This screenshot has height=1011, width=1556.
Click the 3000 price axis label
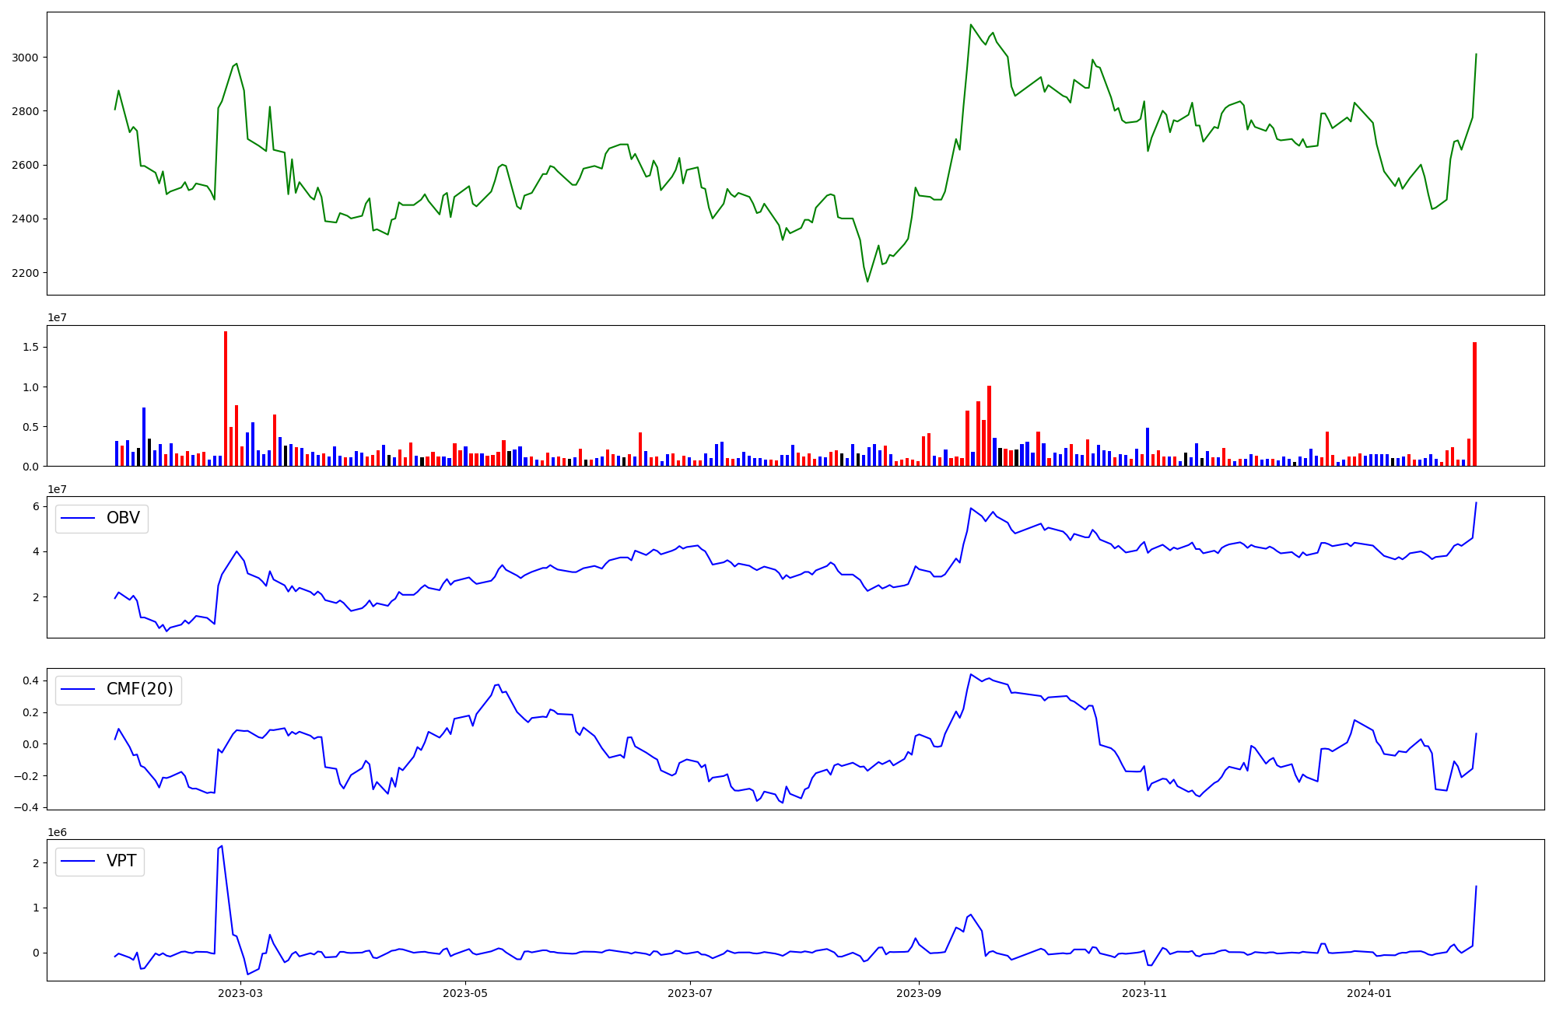tap(26, 58)
